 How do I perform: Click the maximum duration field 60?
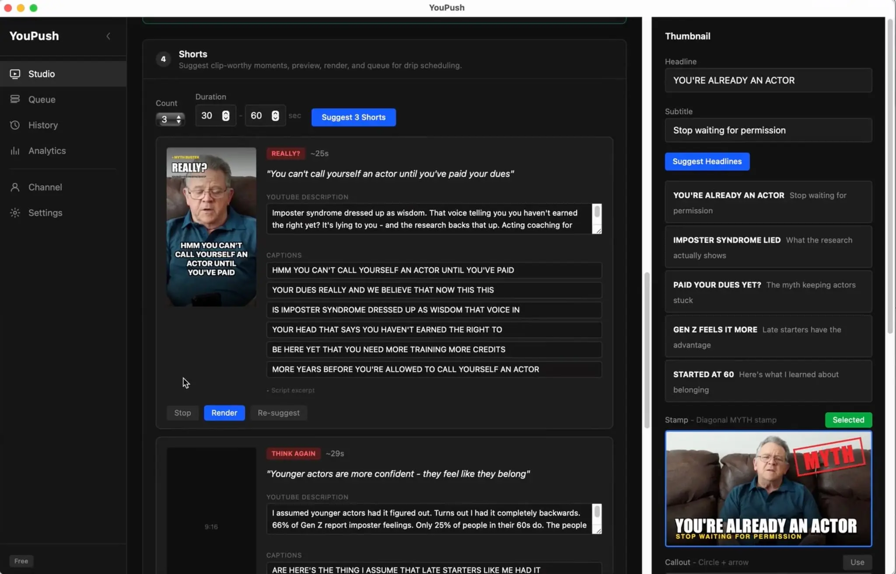click(265, 115)
